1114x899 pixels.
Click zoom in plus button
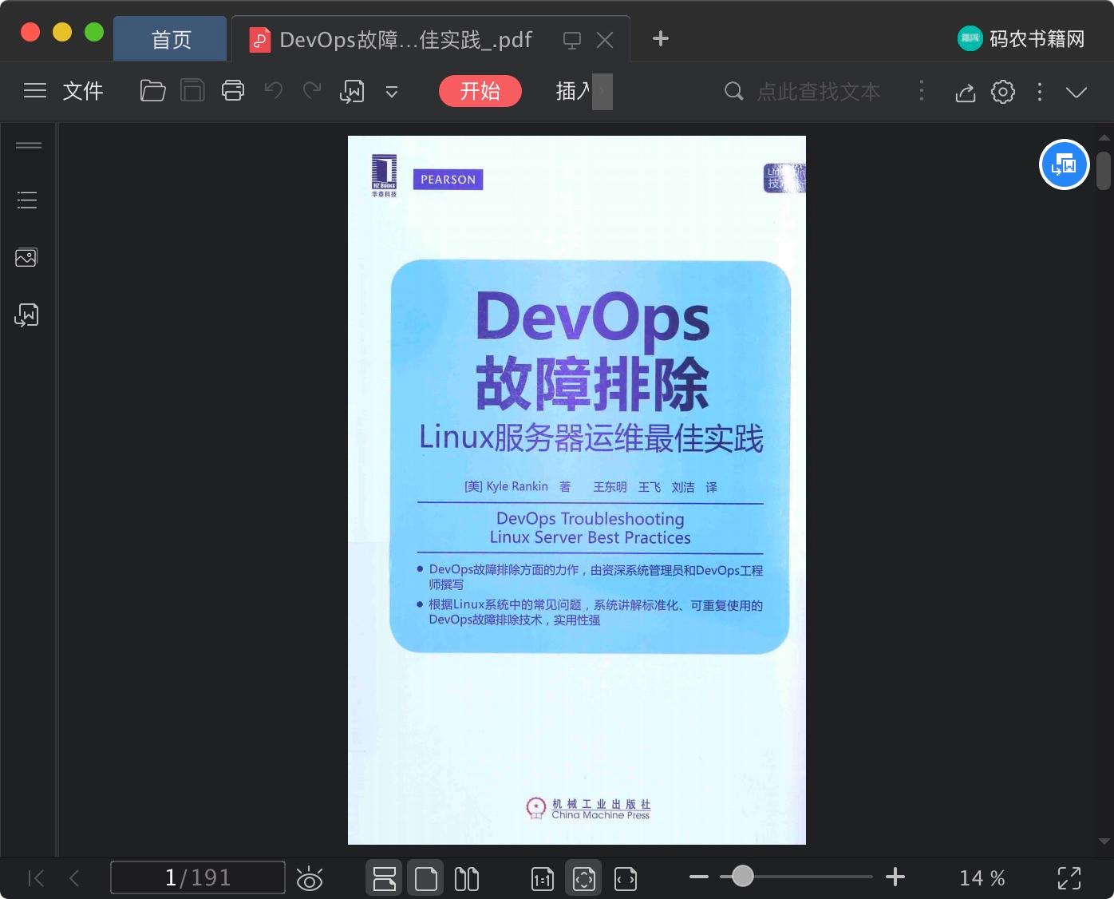pos(895,877)
